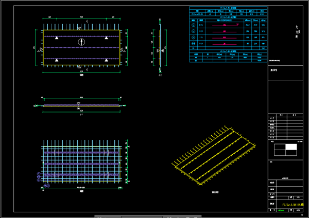
Task: Click the magenta hooked rebar shape in the table's first row
Action: click(x=225, y=25)
